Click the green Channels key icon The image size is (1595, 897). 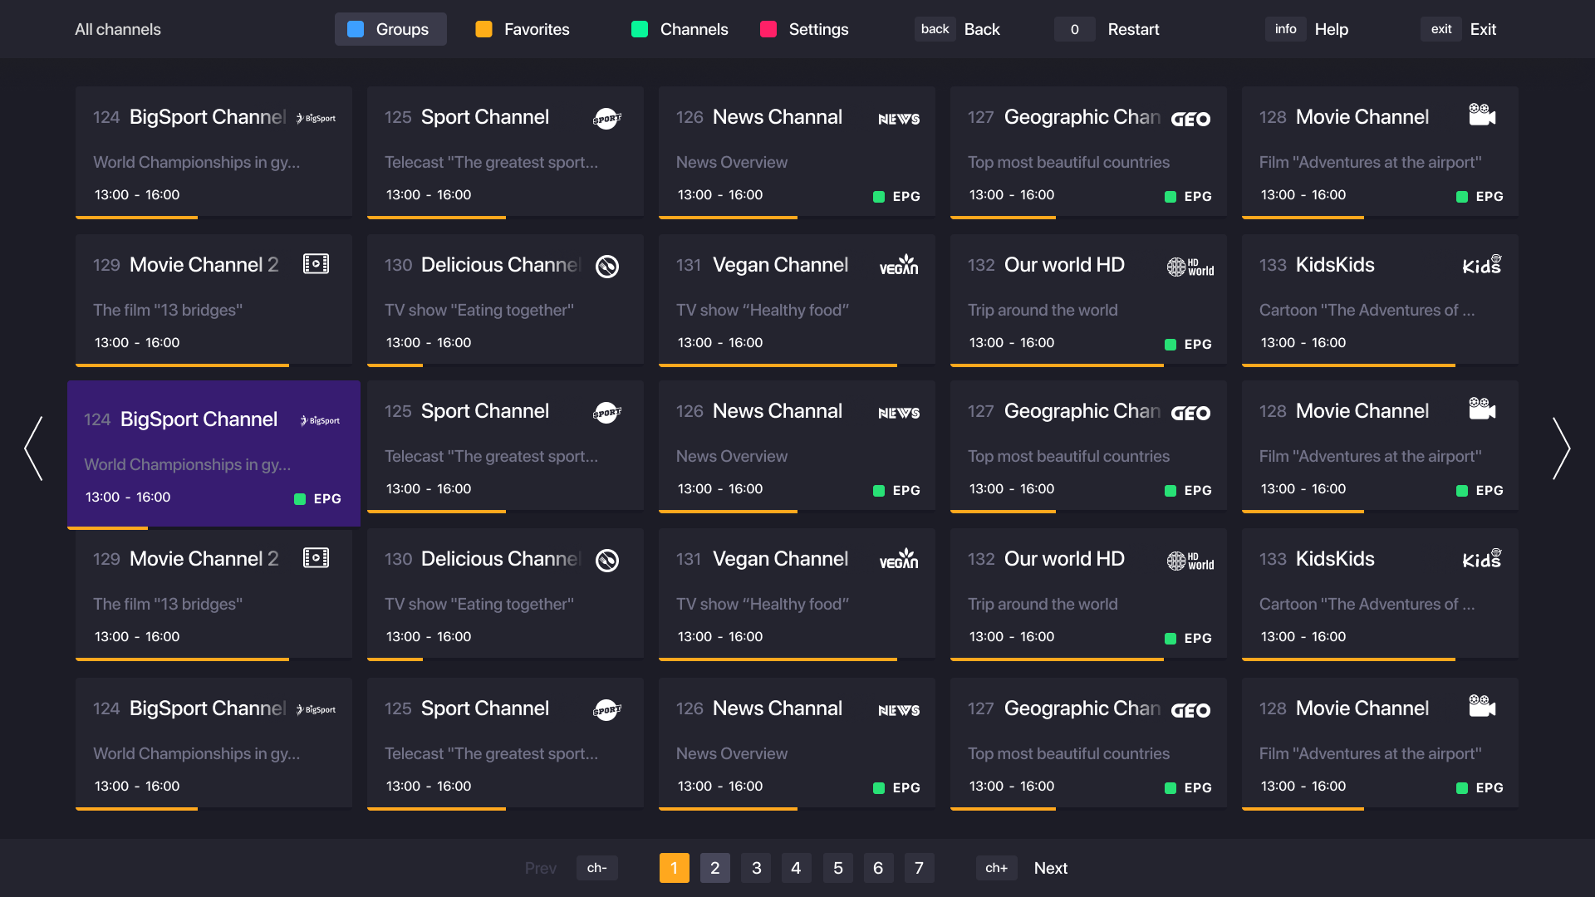coord(639,29)
